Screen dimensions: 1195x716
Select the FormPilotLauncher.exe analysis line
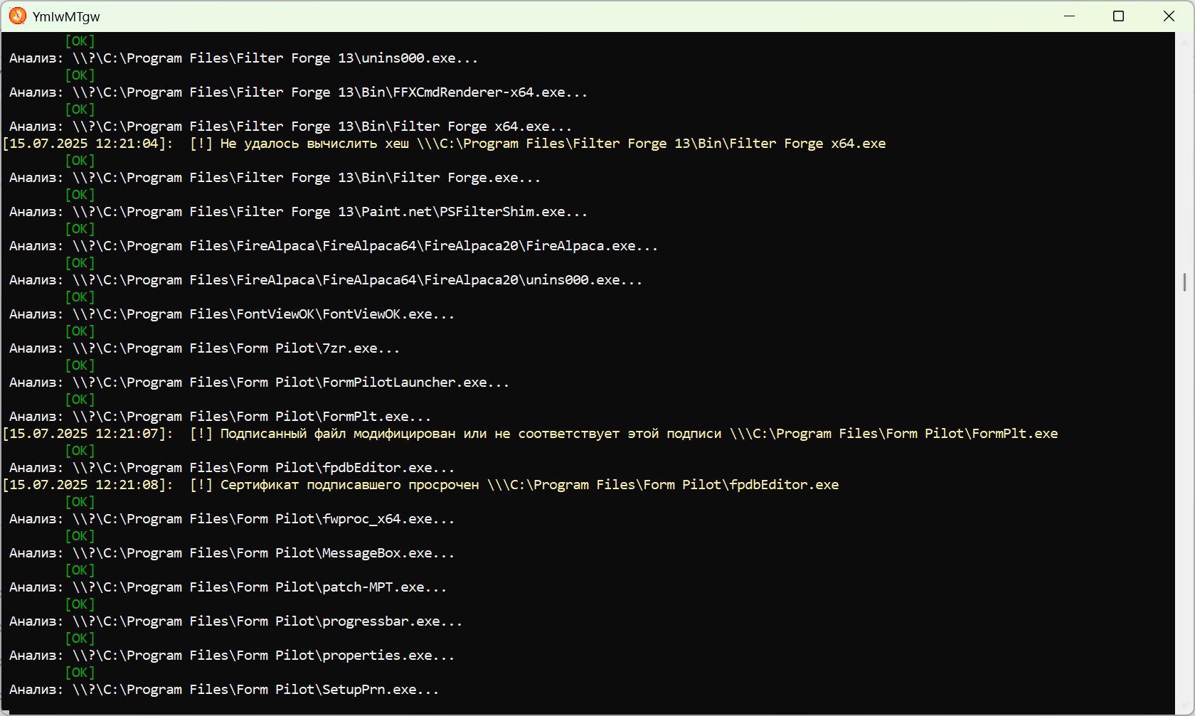click(259, 383)
